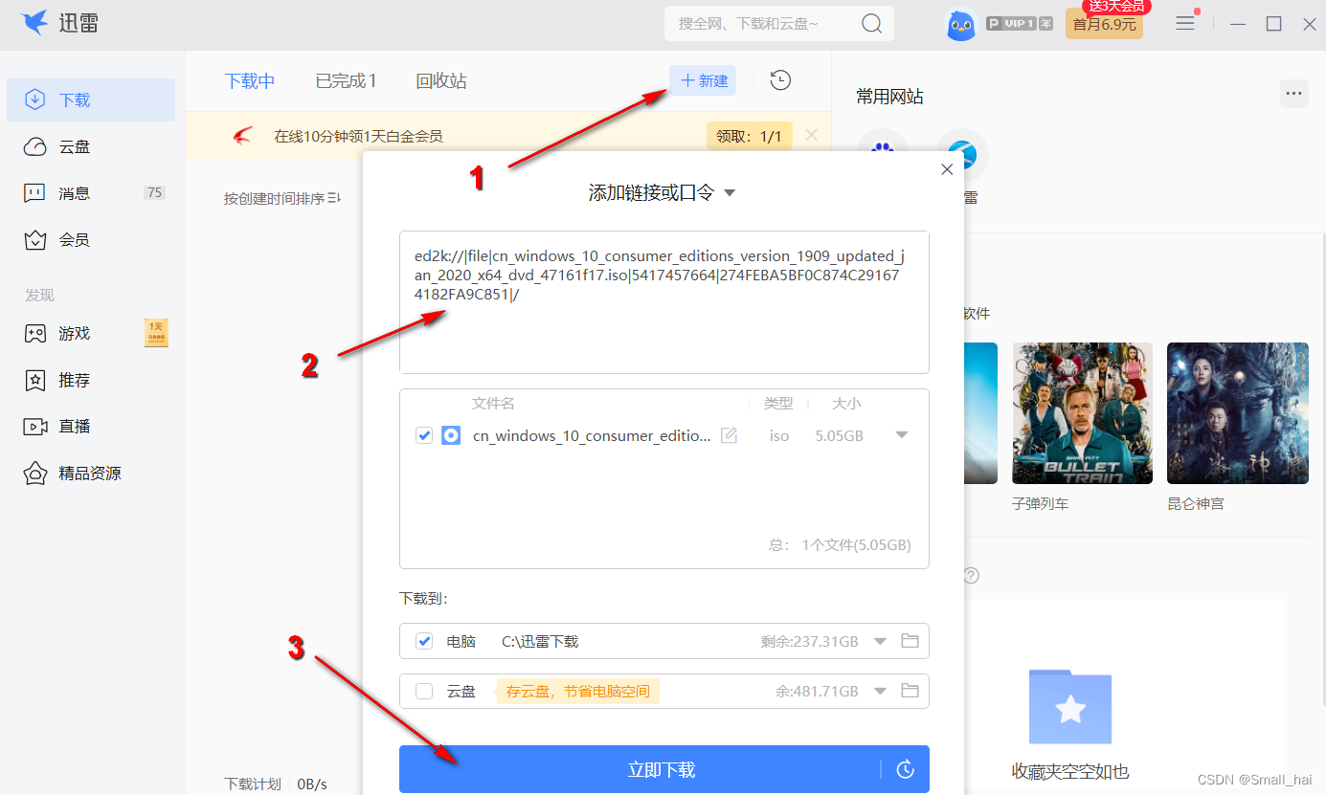Open the 昆仑神宫 movie poster

(x=1237, y=413)
